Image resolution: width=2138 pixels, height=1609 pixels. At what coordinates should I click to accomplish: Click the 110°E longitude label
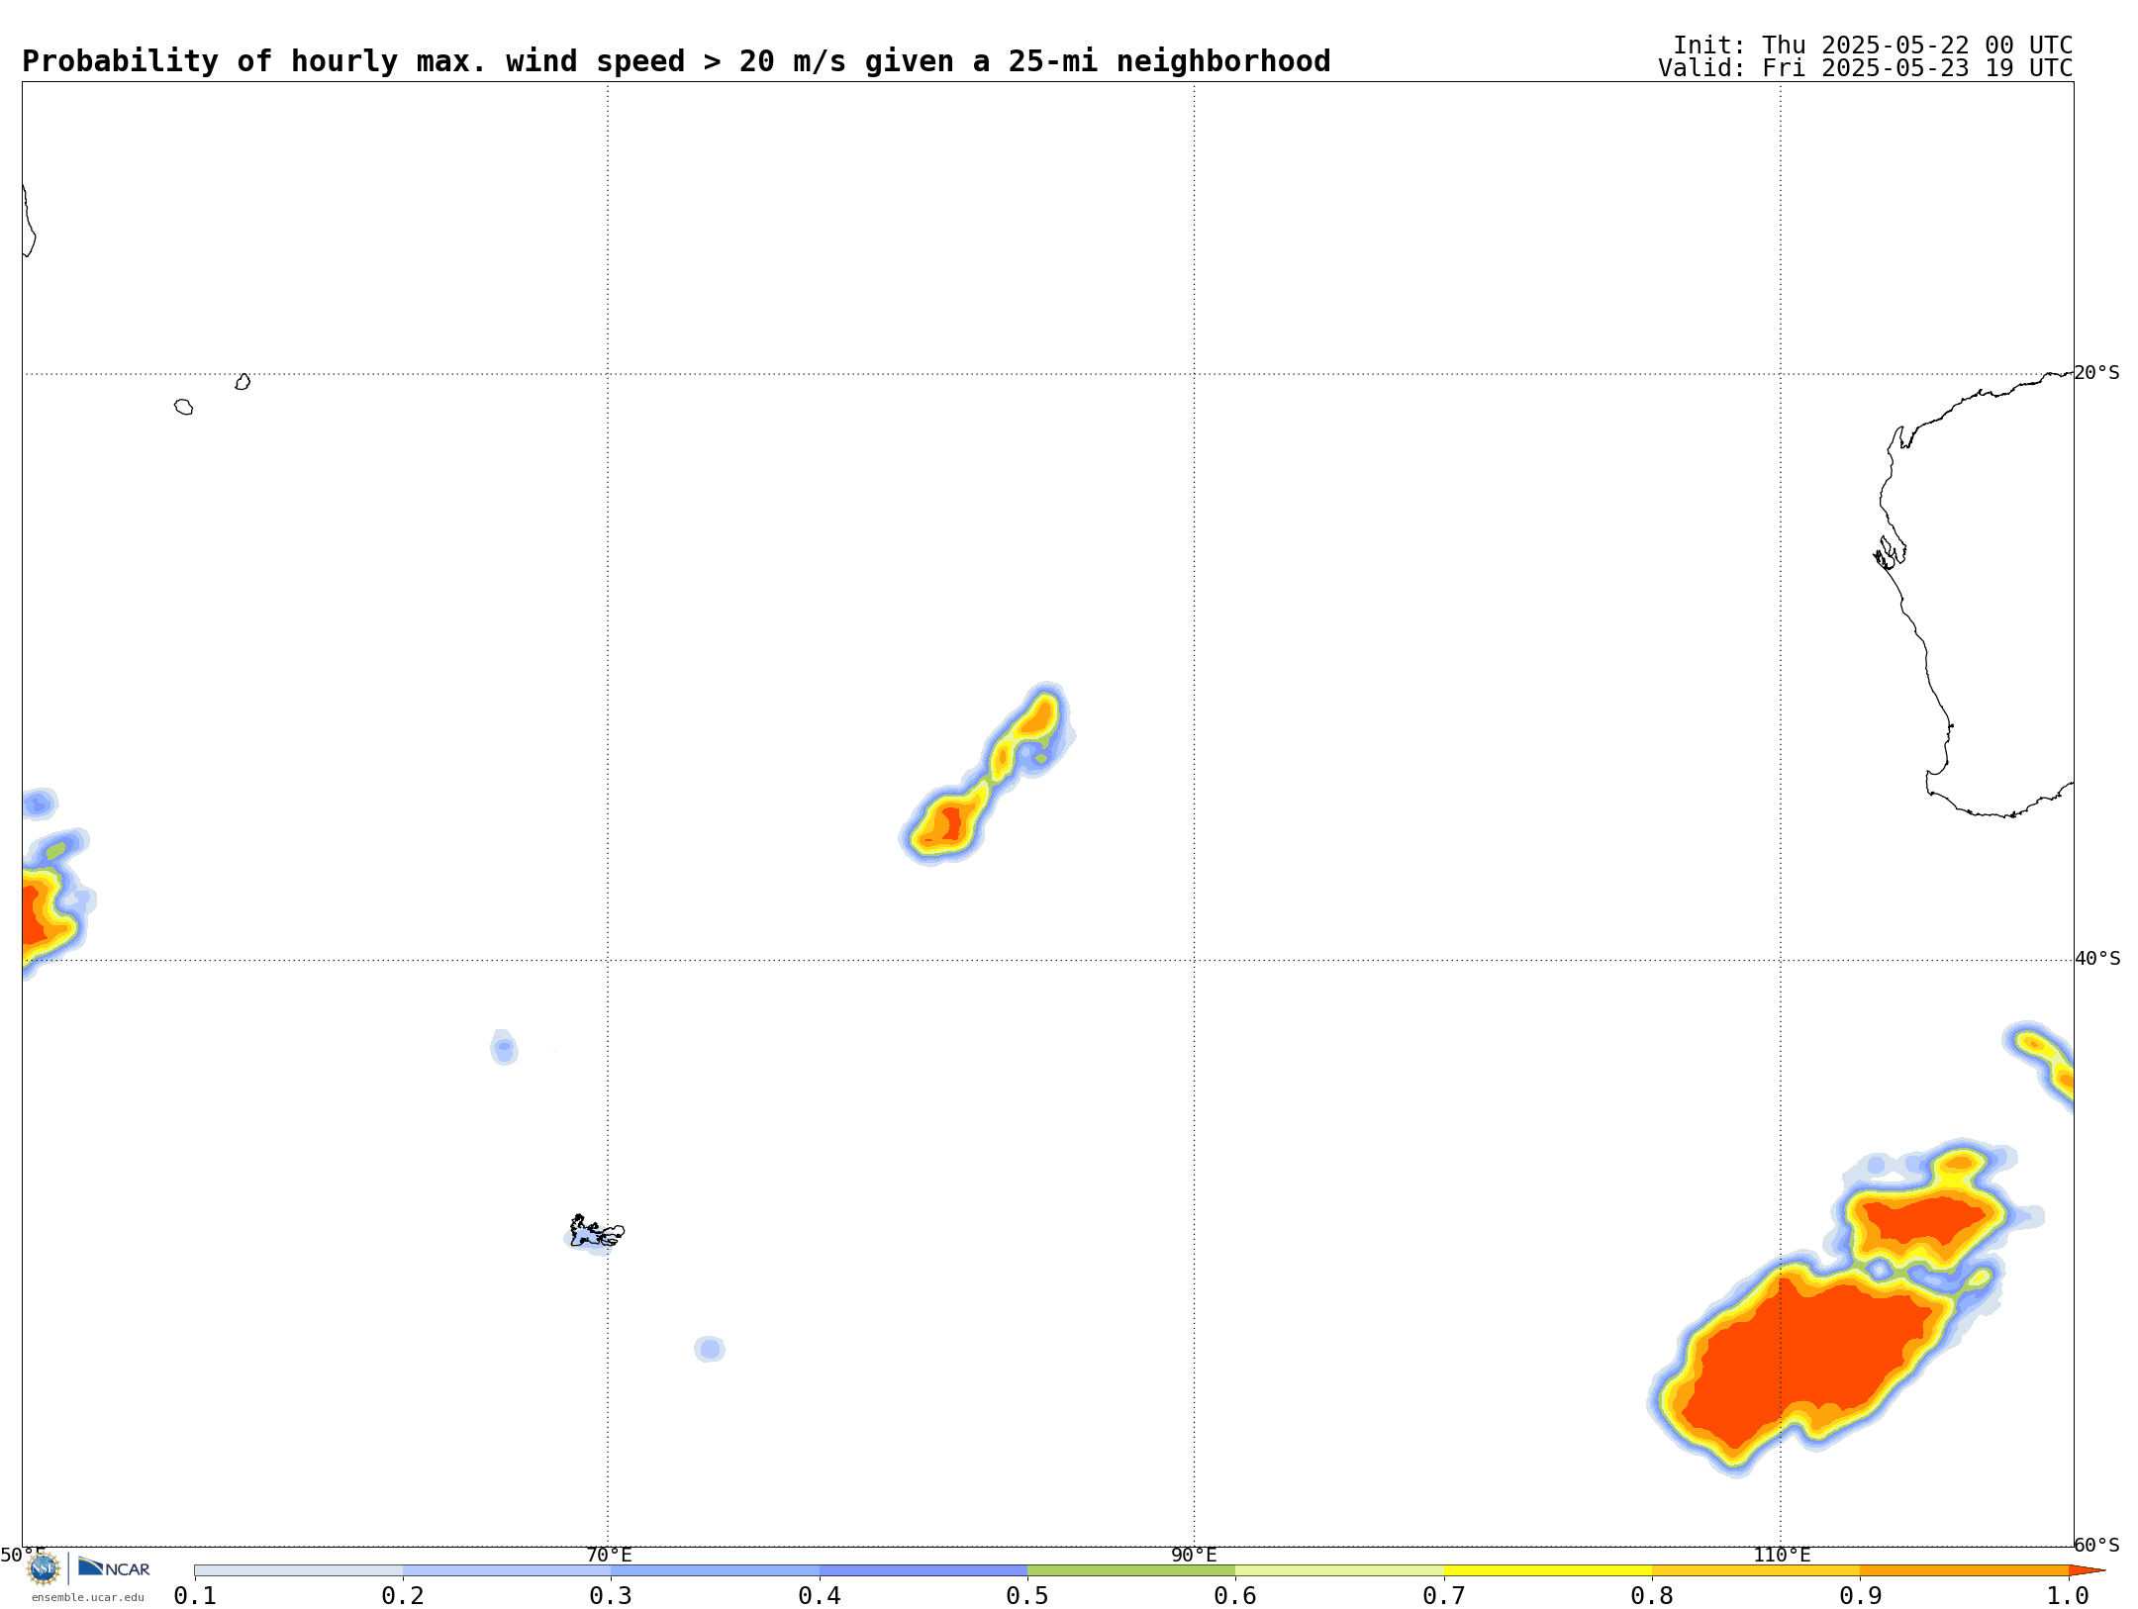1782,1556
